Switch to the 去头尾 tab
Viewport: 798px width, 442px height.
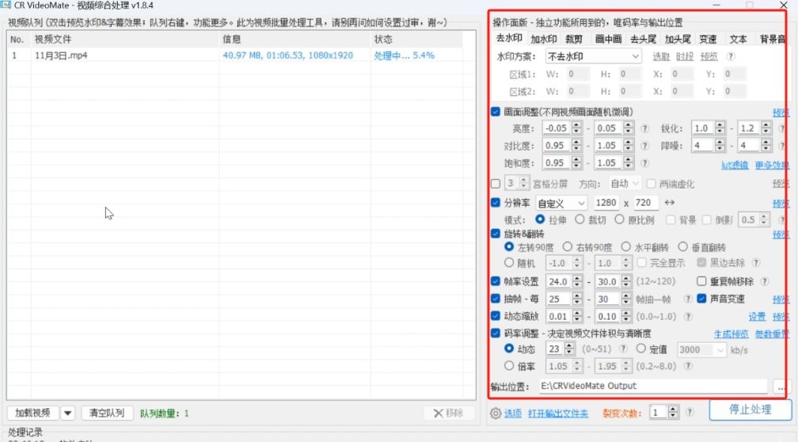pyautogui.click(x=643, y=40)
